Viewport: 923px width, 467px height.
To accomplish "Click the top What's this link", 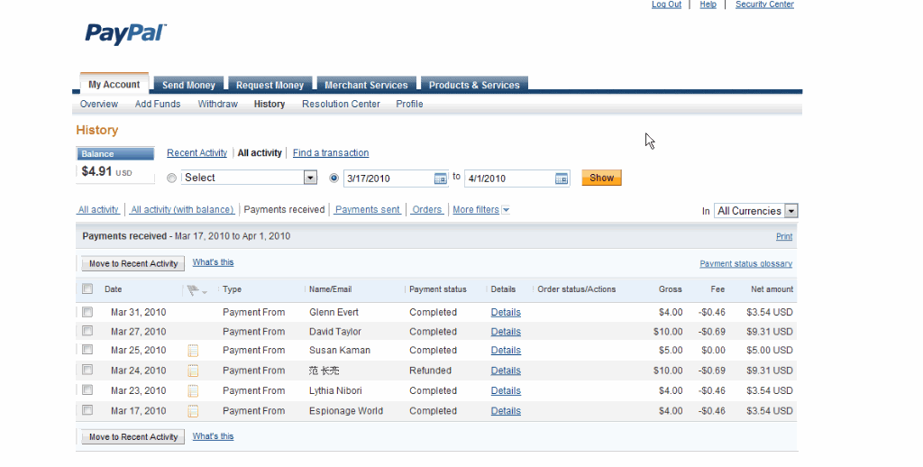I will pos(213,262).
